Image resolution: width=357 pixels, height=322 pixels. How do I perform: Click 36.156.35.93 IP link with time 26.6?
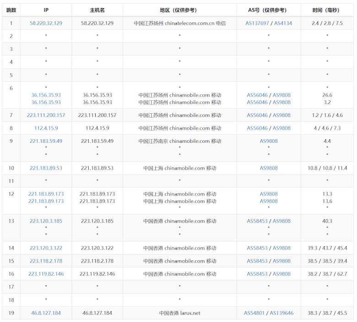point(46,95)
